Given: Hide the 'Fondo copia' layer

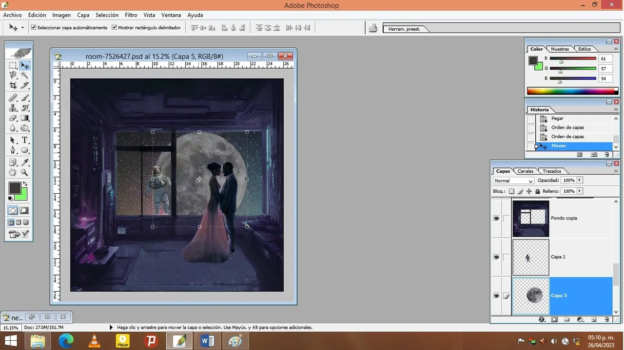Looking at the screenshot, I should [496, 219].
